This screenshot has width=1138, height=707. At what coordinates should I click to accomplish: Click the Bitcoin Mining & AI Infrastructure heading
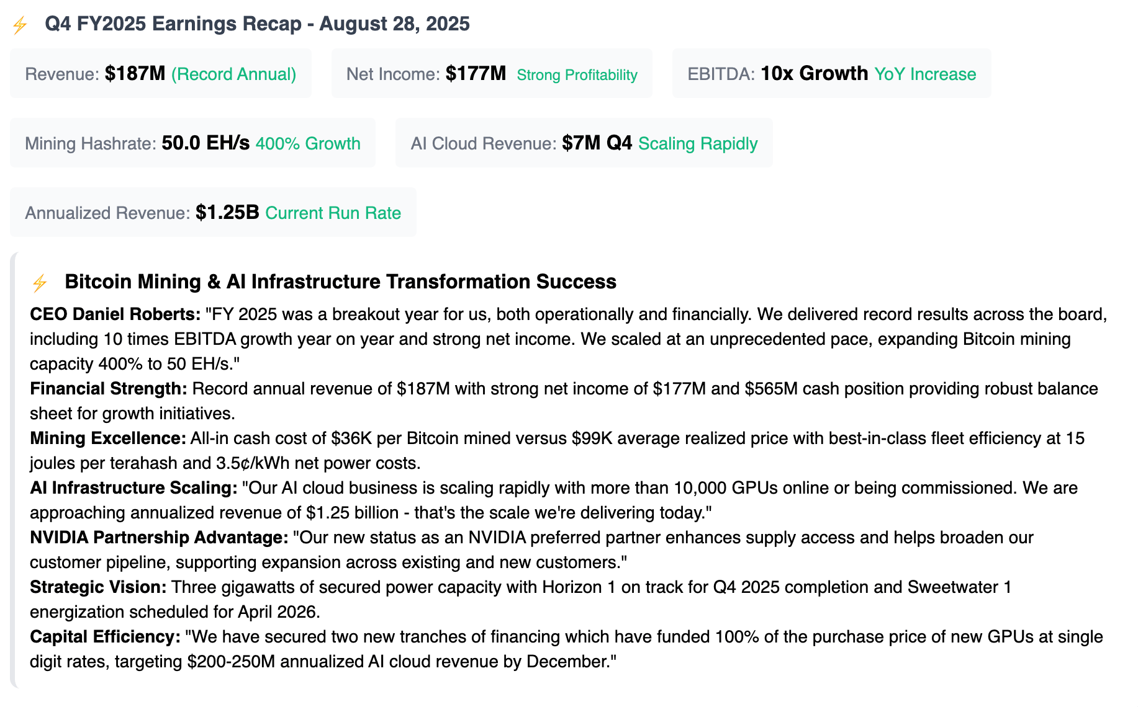[340, 282]
